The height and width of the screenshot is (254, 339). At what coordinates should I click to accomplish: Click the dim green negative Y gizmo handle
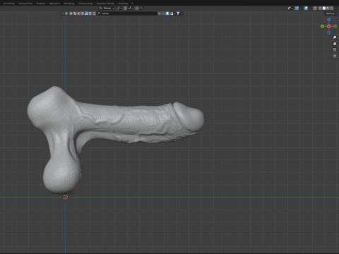(335, 26)
